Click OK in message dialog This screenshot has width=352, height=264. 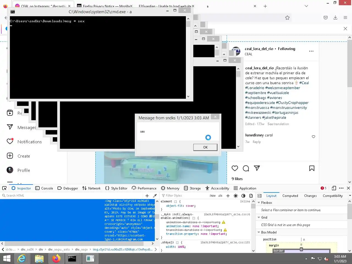pyautogui.click(x=205, y=147)
